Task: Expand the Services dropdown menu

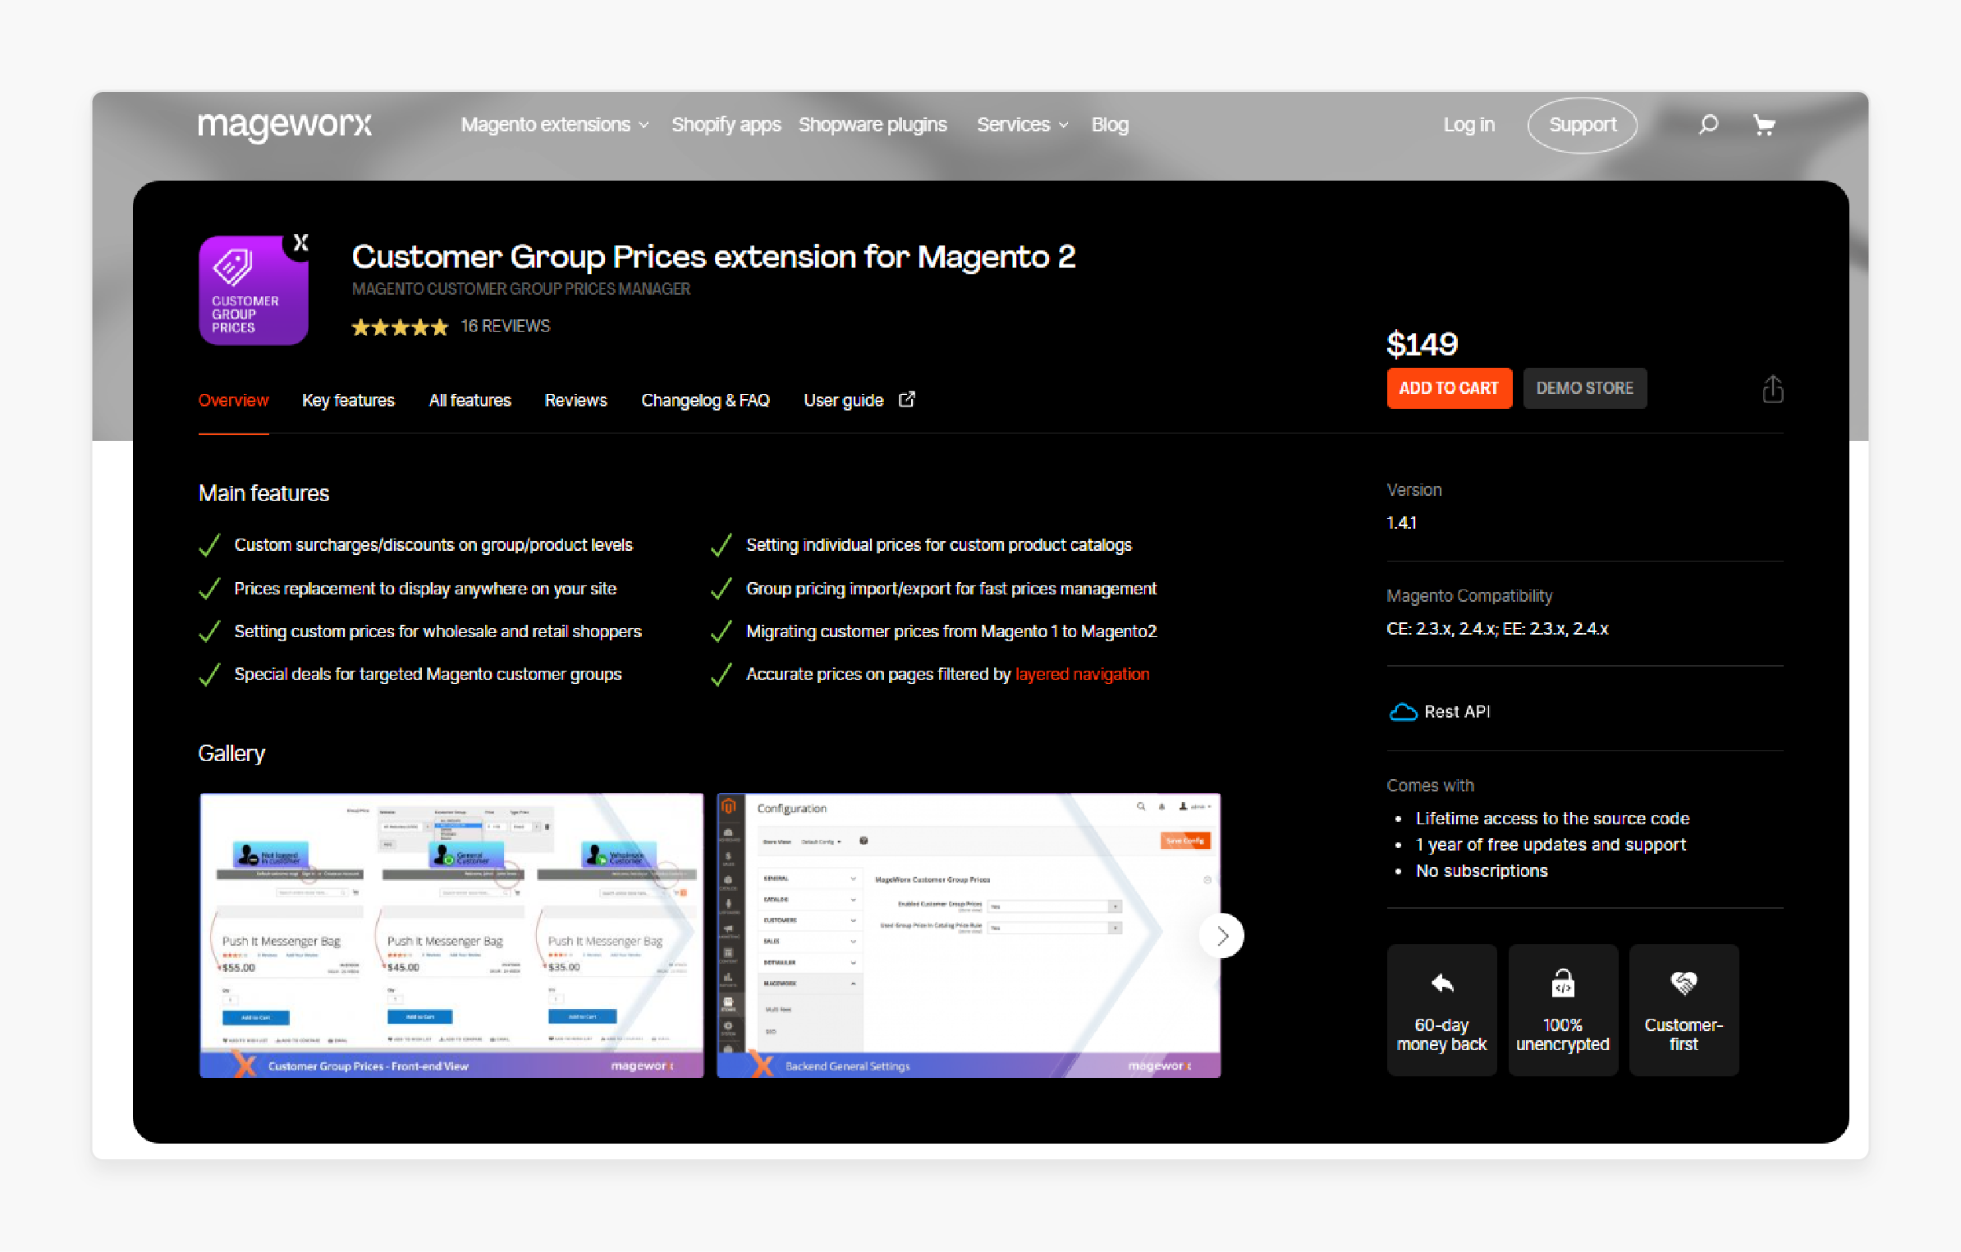Action: click(1023, 125)
